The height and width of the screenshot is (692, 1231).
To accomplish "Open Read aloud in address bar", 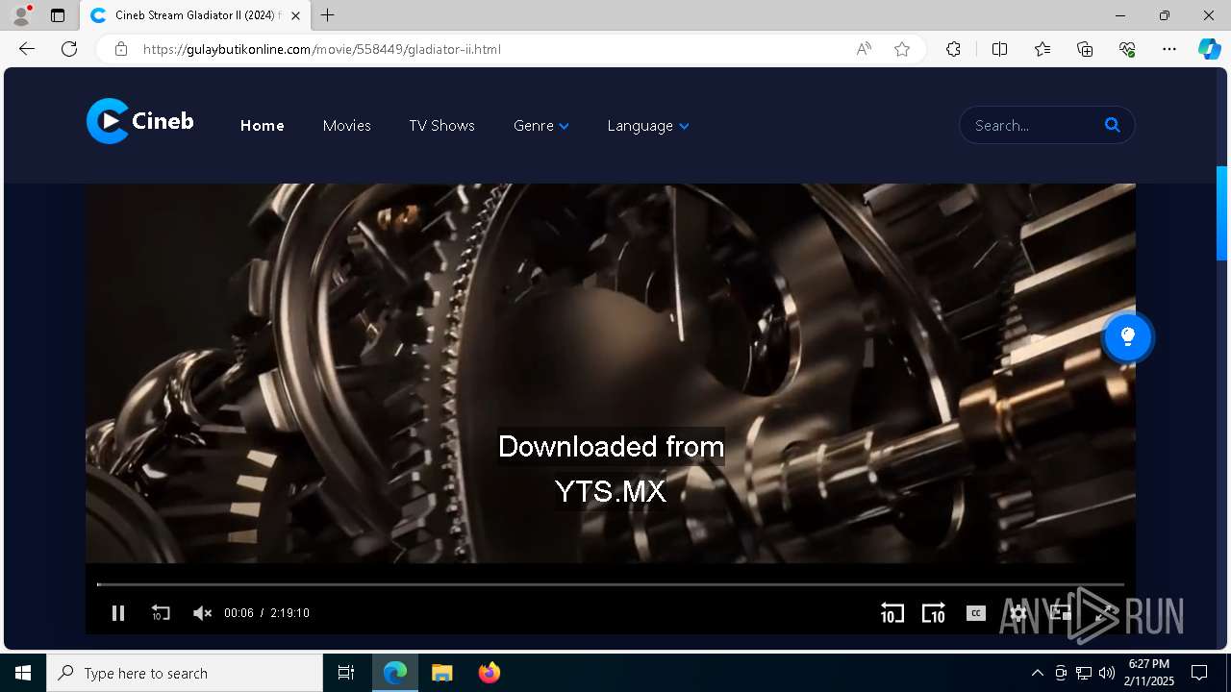I will tap(864, 49).
